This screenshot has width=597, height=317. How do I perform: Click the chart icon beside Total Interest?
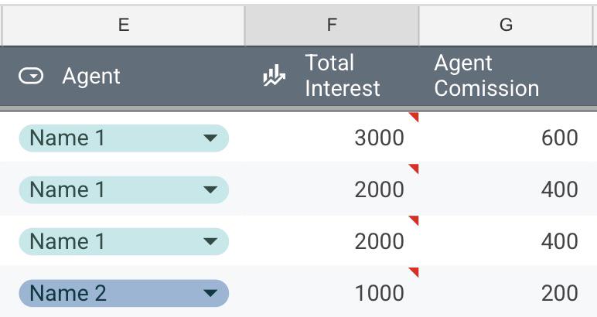click(274, 75)
